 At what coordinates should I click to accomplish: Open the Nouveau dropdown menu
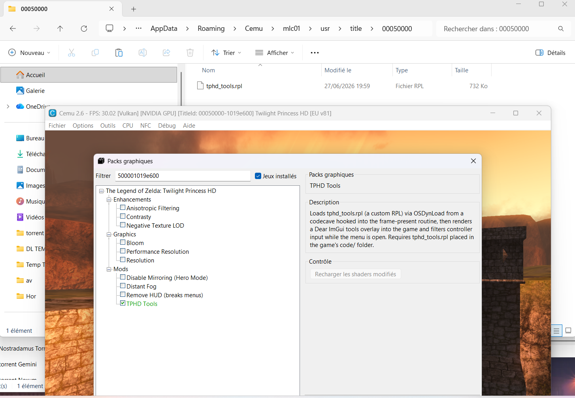[x=30, y=53]
